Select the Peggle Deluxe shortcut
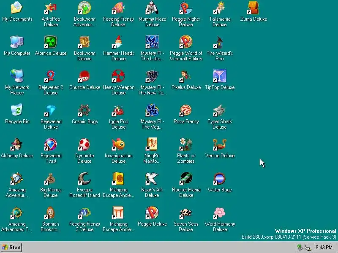The height and width of the screenshot is (253, 338). pyautogui.click(x=152, y=213)
